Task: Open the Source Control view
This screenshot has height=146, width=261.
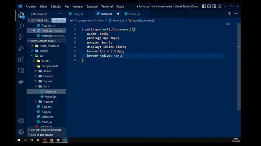Action: pyautogui.click(x=21, y=37)
